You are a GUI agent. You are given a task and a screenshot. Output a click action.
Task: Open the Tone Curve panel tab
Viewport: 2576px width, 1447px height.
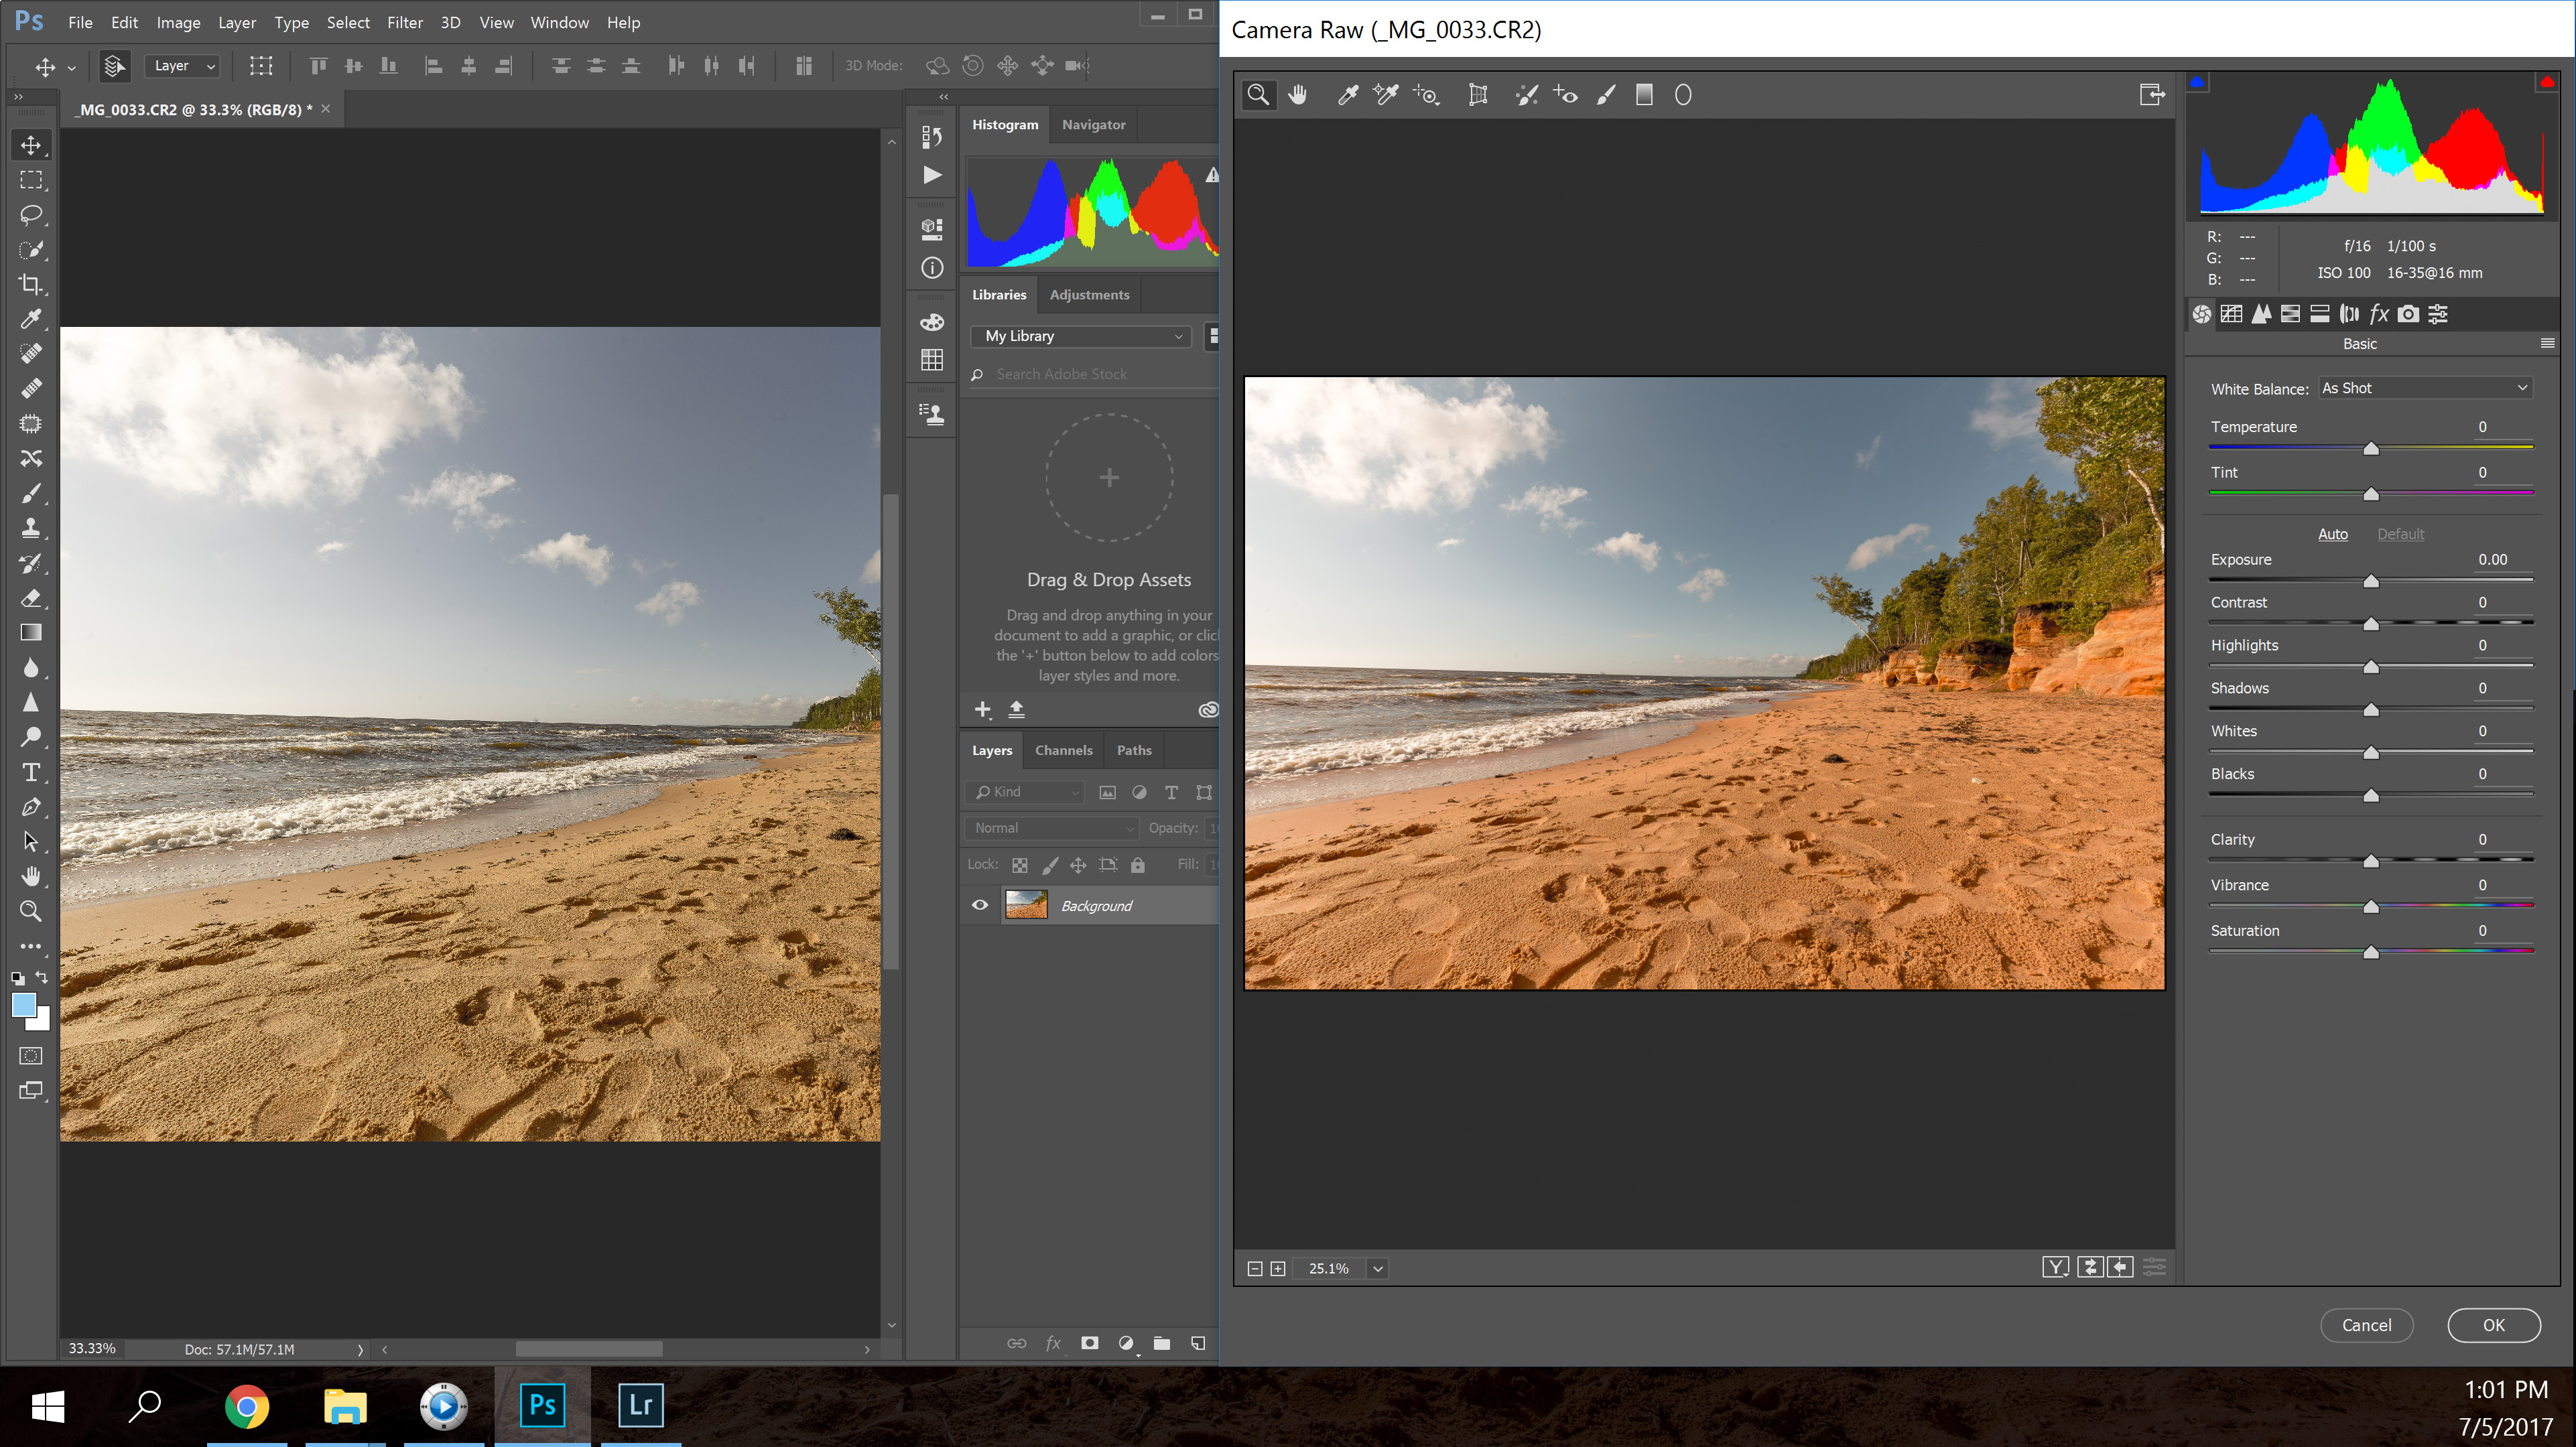point(2231,314)
